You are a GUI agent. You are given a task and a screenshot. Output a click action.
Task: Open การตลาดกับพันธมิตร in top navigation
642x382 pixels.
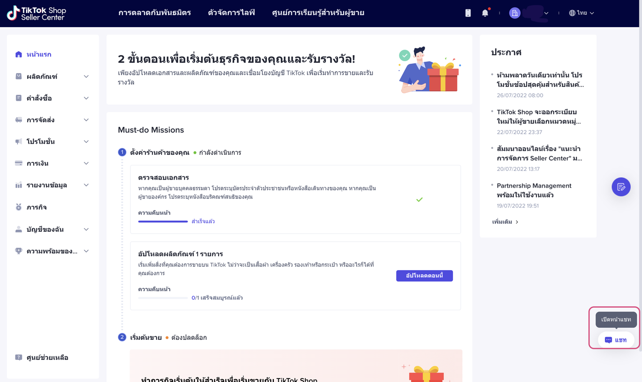coord(154,13)
